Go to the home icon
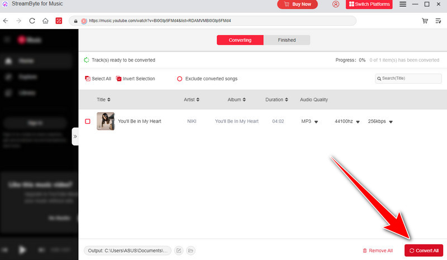The width and height of the screenshot is (447, 260). 45,21
